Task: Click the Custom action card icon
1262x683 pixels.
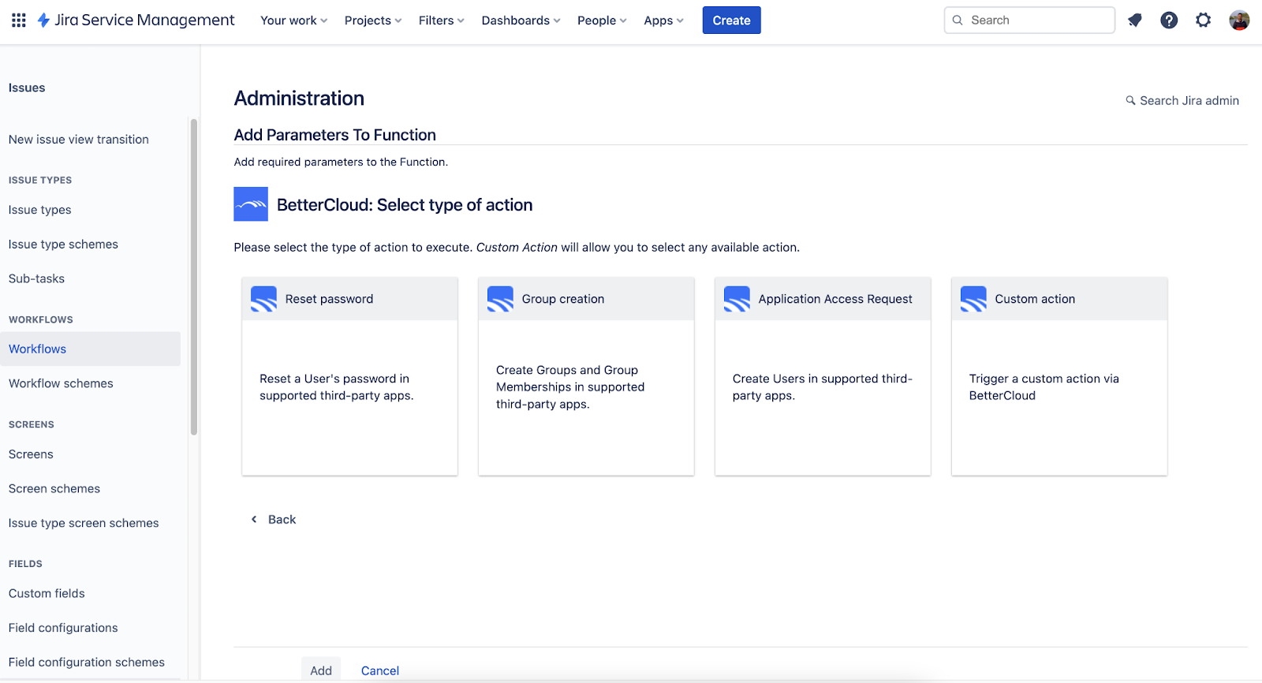Action: (x=973, y=299)
